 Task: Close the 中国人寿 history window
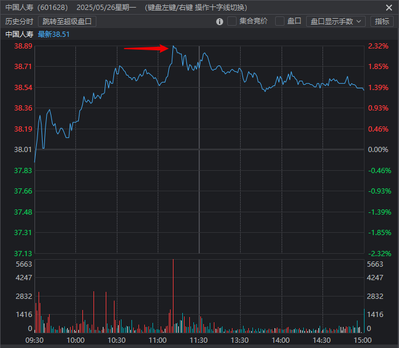389,8
